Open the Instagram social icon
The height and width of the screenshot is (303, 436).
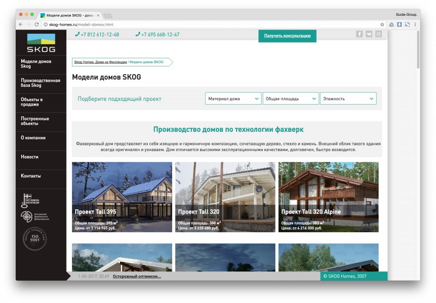coord(378,34)
